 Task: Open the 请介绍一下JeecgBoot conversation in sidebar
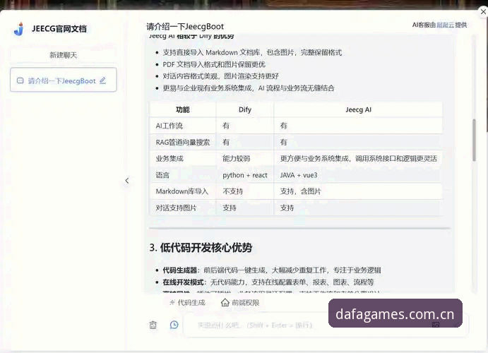click(x=63, y=80)
